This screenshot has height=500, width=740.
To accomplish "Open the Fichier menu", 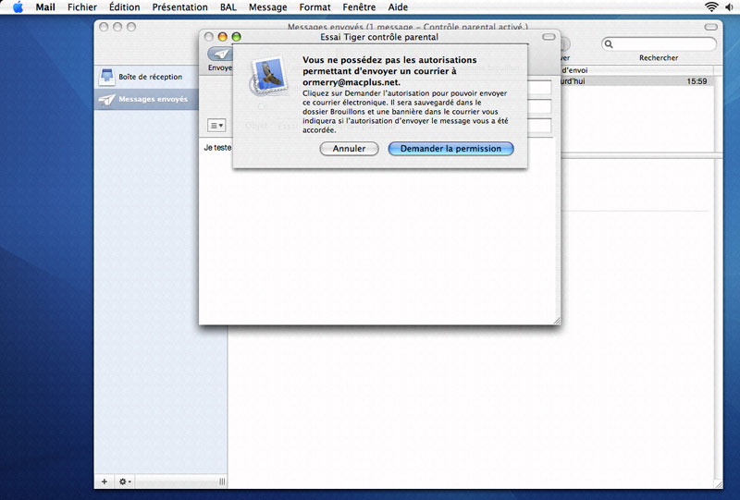I will [x=82, y=7].
